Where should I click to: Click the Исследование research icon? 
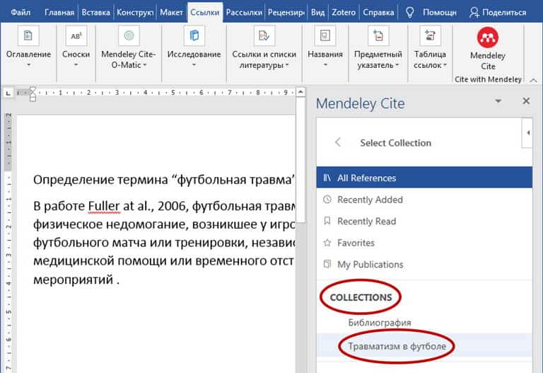tap(194, 35)
